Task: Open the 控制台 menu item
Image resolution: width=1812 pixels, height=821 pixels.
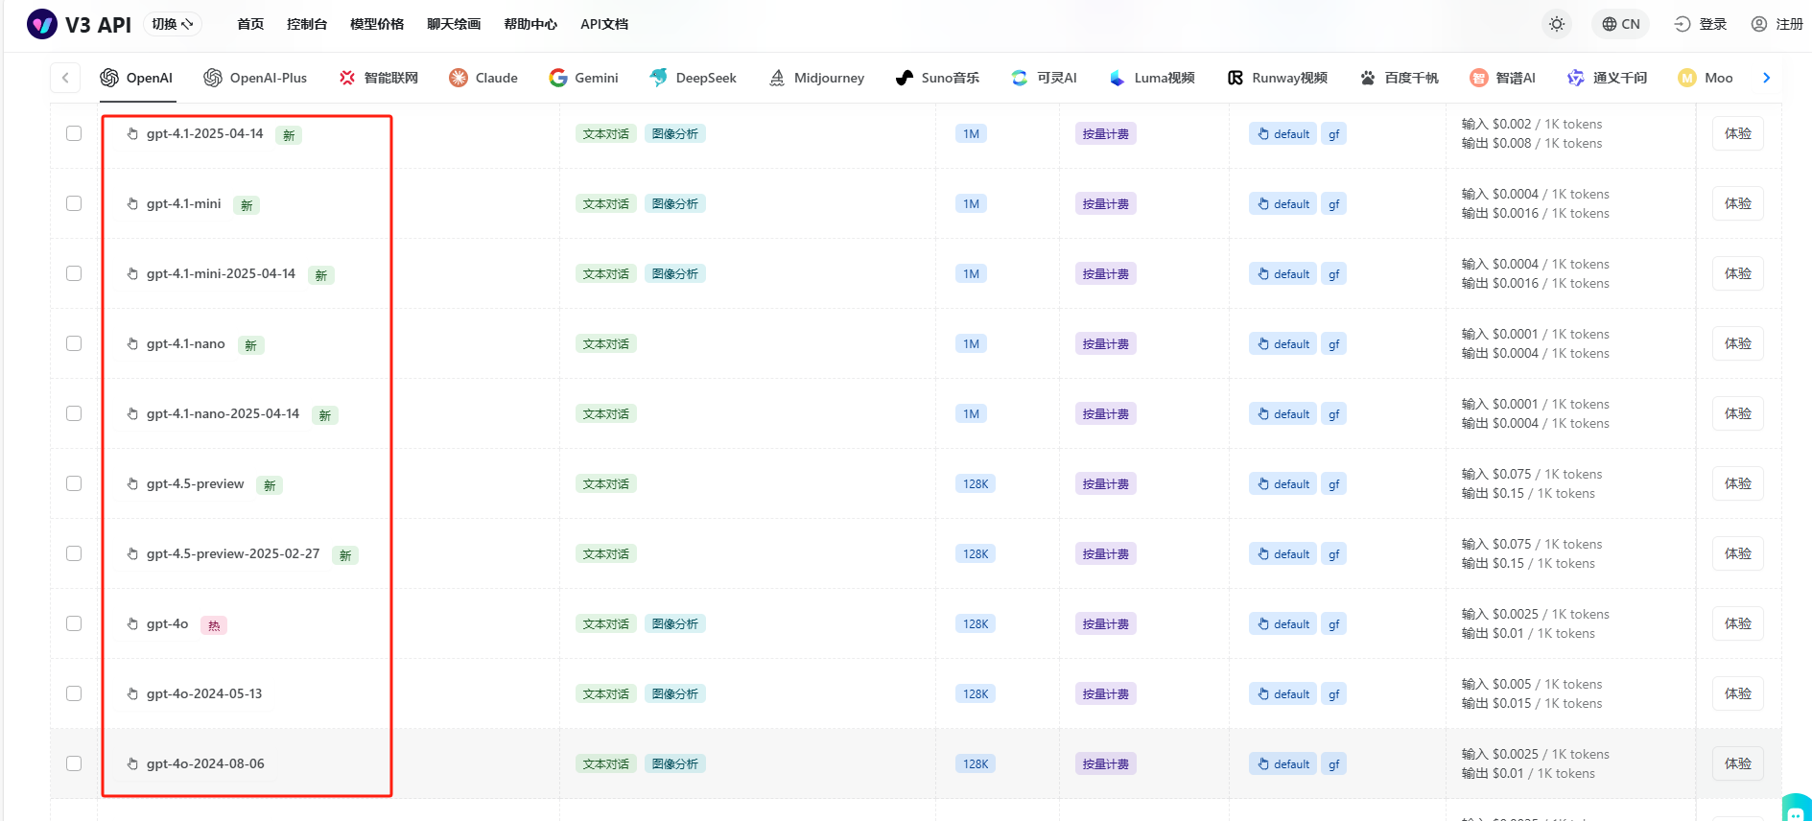Action: 307,24
